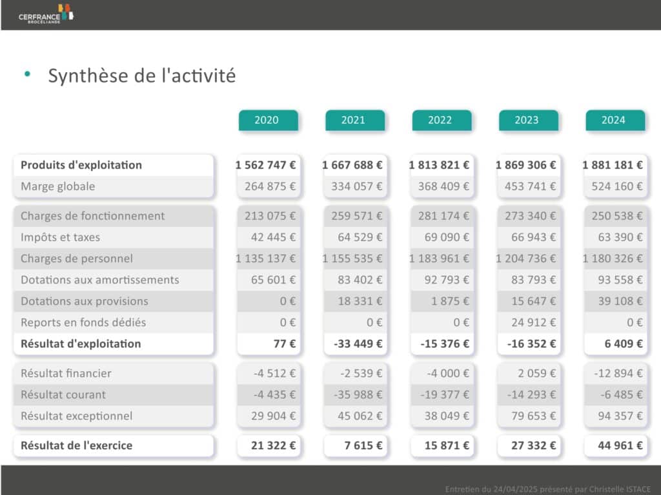Click the 'Charges de fonctionnement' row label

[x=93, y=216]
